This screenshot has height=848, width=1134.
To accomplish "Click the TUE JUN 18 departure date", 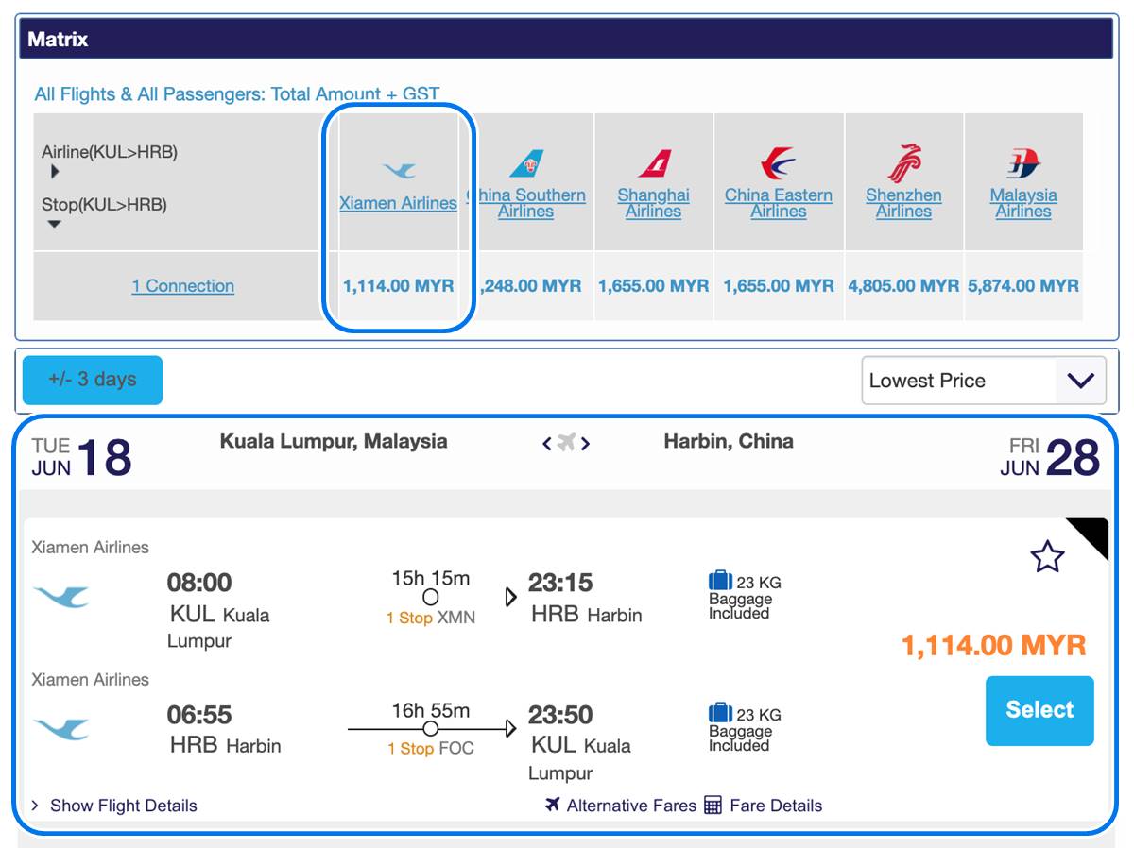I will click(x=81, y=457).
